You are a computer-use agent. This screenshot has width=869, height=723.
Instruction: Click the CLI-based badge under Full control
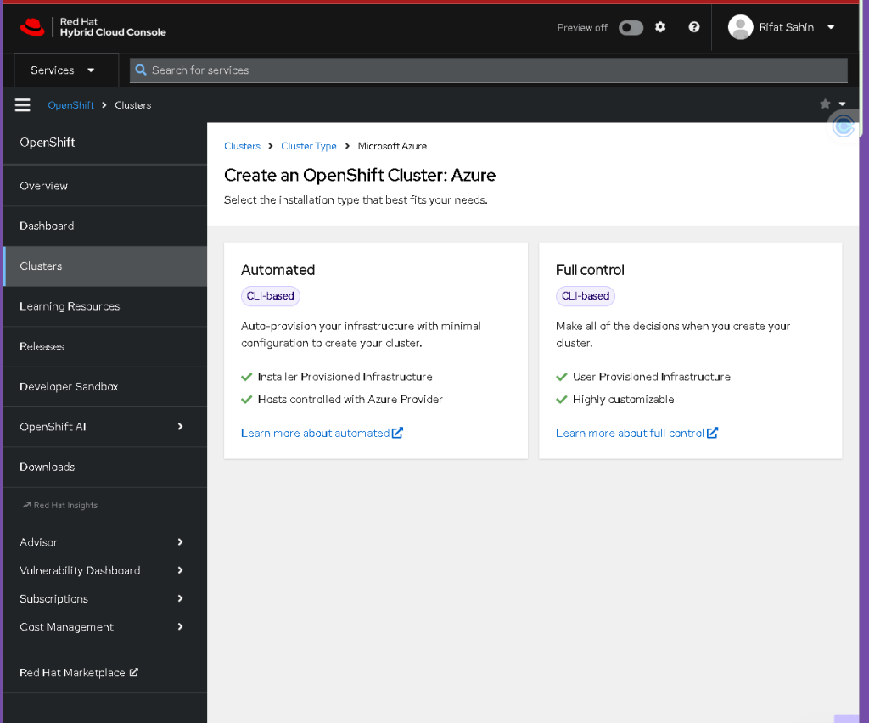[586, 296]
